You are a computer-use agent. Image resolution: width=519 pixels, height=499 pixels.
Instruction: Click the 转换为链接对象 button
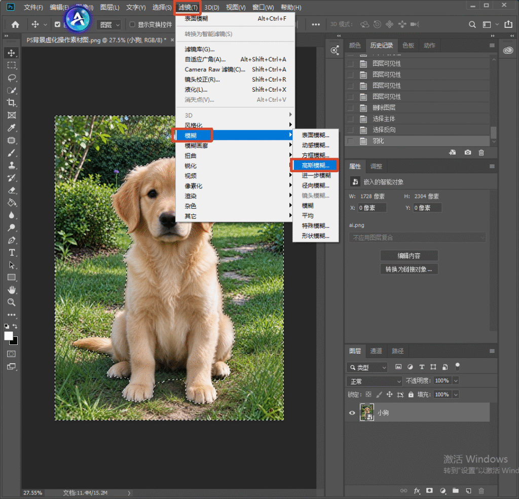pyautogui.click(x=409, y=270)
